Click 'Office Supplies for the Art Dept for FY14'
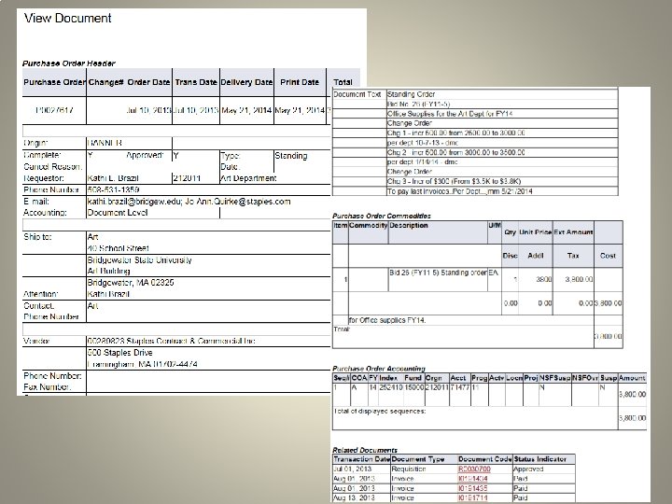Screen dimensions: 672x504 click(450, 114)
